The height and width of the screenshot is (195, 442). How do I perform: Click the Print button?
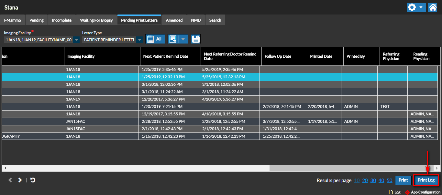click(403, 180)
